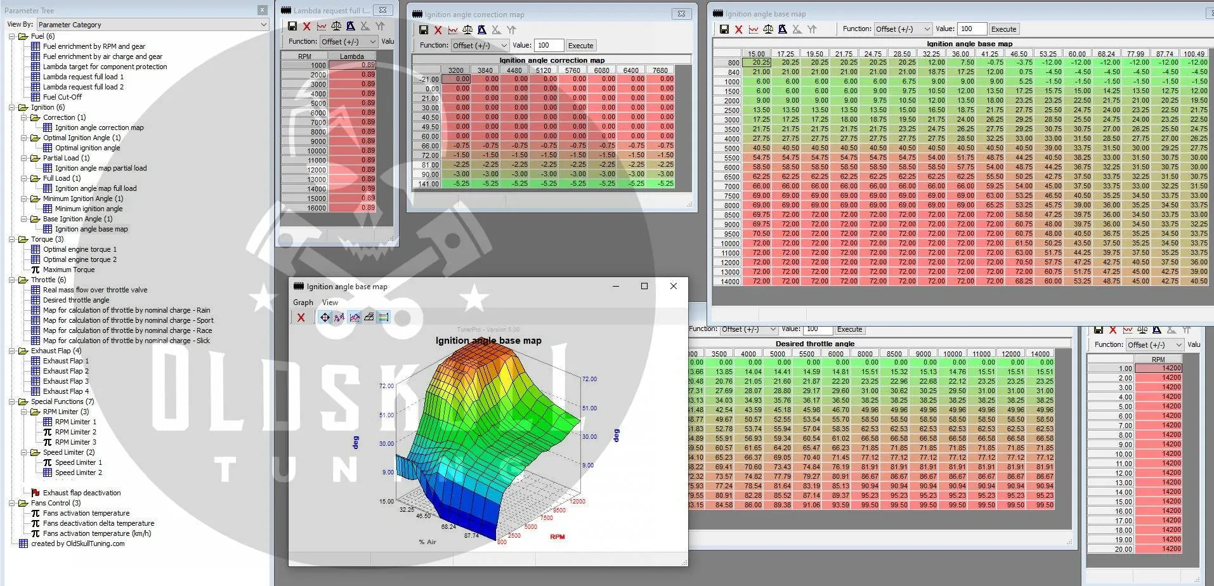
Task: Toggle the data points icon in graph toolbar
Action: [339, 317]
